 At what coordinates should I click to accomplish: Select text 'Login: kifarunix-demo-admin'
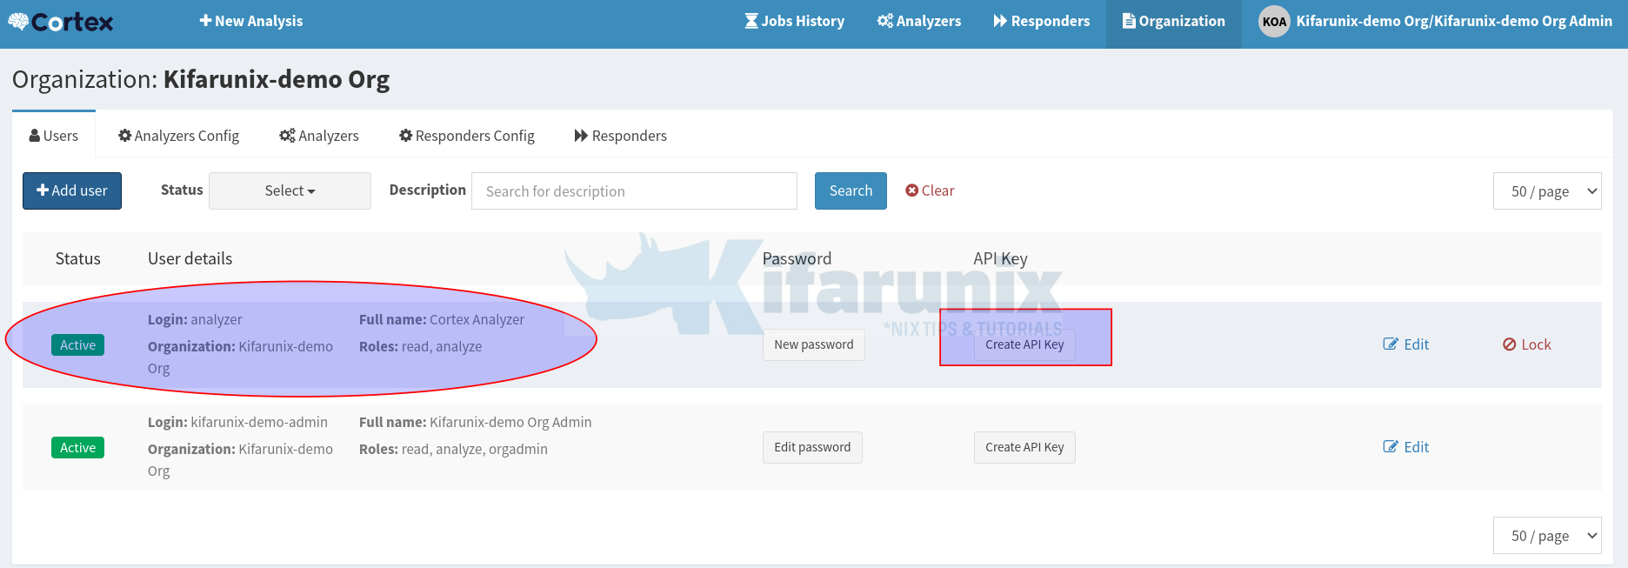tap(237, 422)
